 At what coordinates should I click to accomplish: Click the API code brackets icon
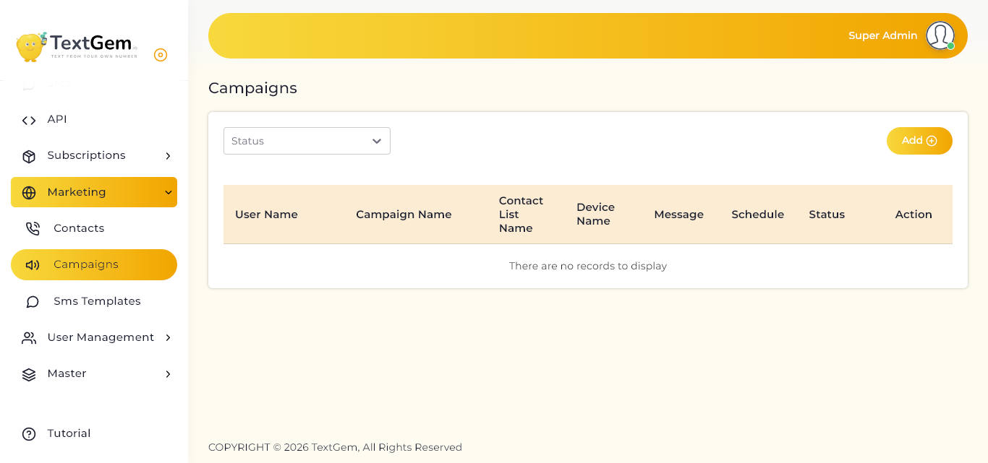(x=29, y=120)
